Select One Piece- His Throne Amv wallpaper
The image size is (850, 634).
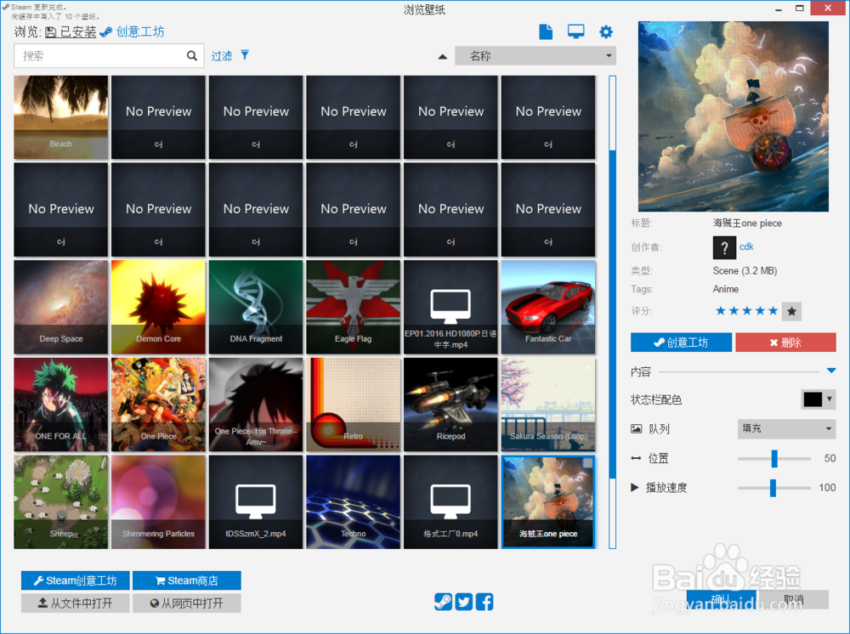click(x=256, y=405)
